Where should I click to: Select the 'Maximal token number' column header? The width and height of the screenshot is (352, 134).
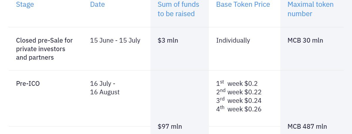pos(311,9)
